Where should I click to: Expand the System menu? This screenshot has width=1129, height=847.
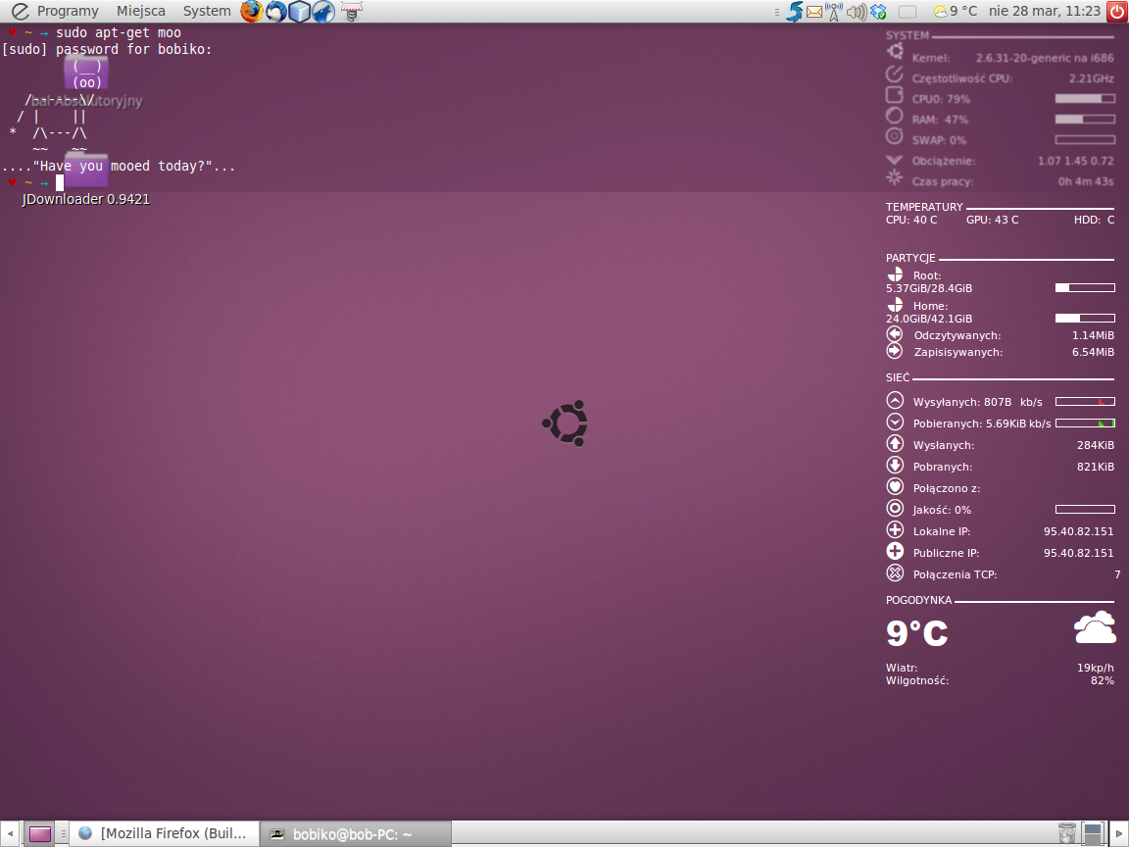coord(207,12)
